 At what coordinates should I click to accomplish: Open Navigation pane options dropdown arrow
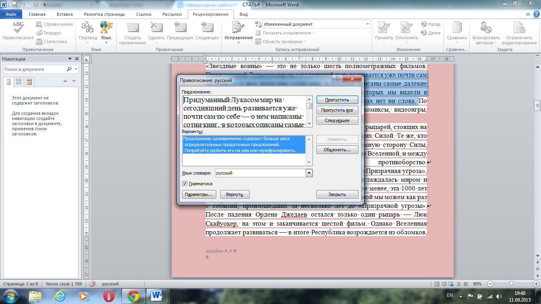(70, 59)
